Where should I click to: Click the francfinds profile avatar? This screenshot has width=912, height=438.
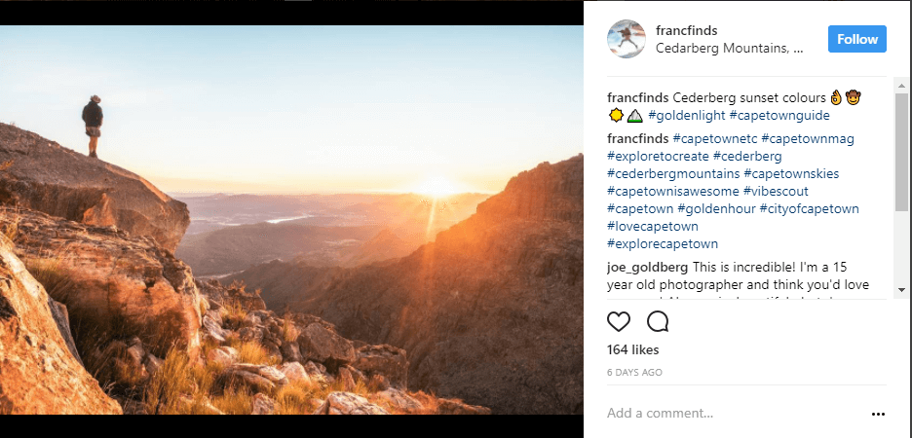click(627, 39)
